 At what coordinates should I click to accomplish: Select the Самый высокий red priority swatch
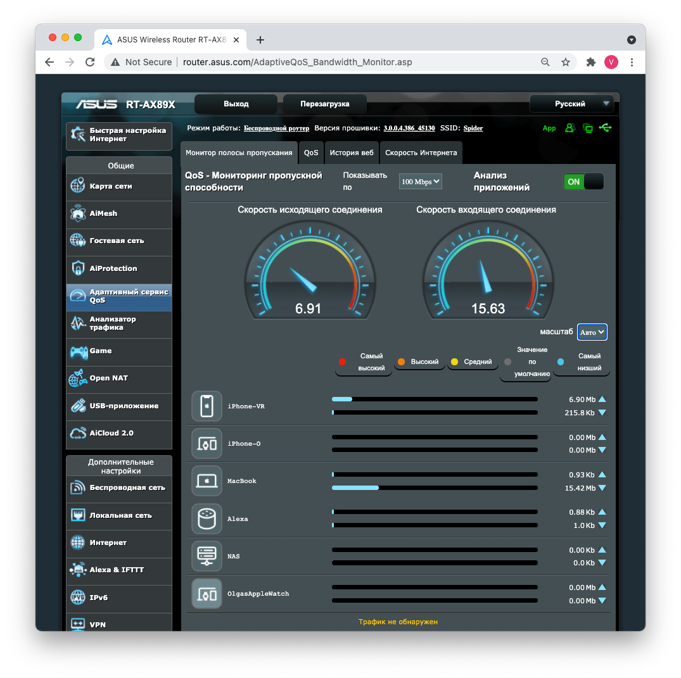pos(342,361)
